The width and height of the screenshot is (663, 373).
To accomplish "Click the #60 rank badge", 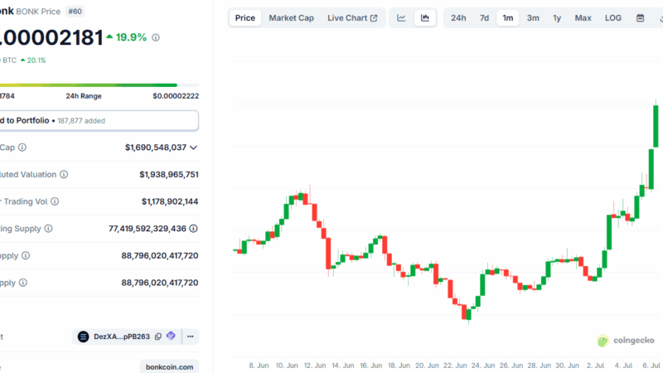I will [75, 12].
